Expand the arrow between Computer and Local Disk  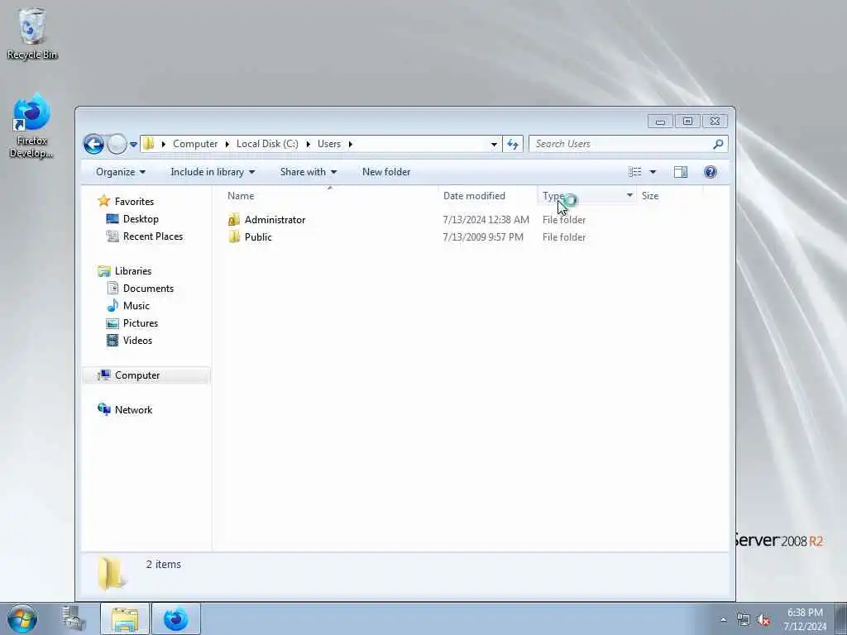(227, 144)
